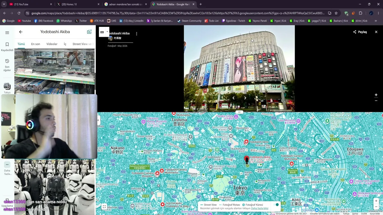Image resolution: width=383 pixels, height=215 pixels.
Task: Click the keyboard input tools icon
Action: (102, 32)
